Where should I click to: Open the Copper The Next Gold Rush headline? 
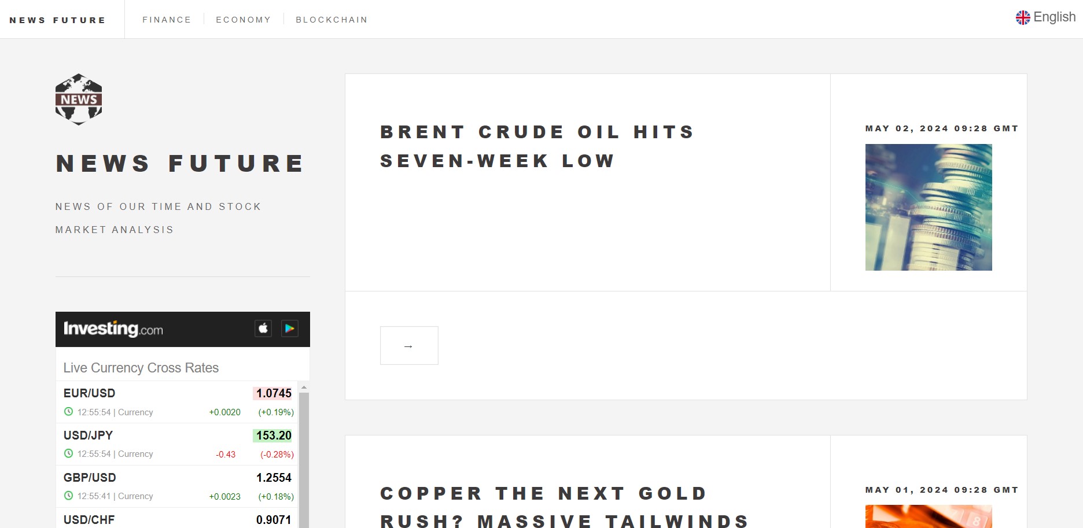click(x=564, y=507)
